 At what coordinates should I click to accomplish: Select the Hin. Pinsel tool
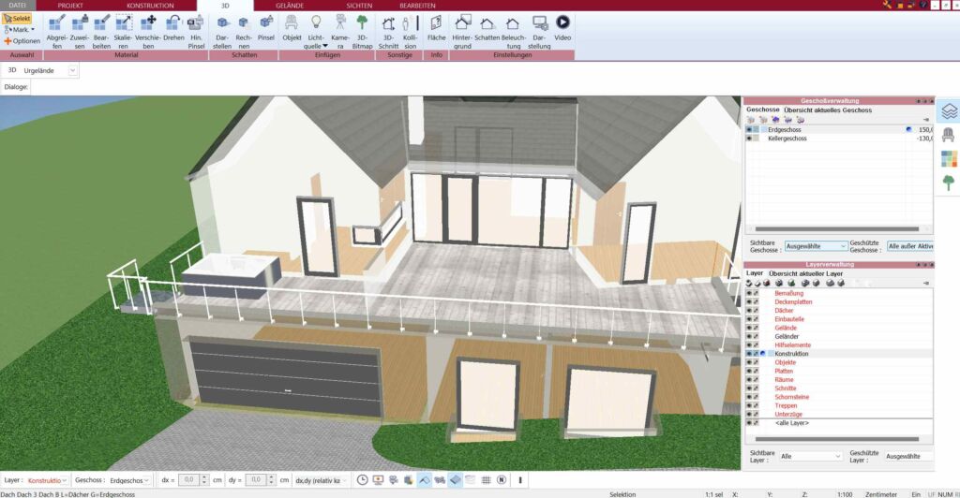196,32
